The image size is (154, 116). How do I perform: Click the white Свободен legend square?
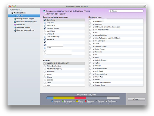coord(106,101)
